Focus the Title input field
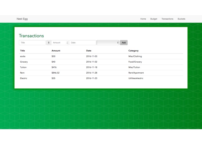The width and height of the screenshot is (202, 144). [x=32, y=43]
